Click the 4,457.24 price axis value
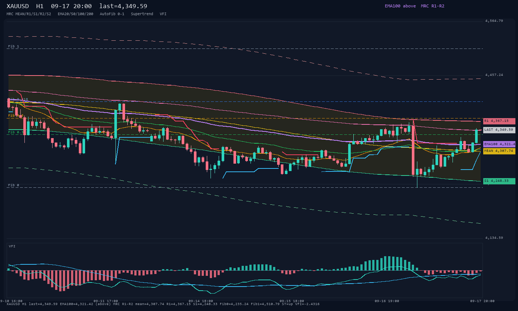 coord(494,75)
